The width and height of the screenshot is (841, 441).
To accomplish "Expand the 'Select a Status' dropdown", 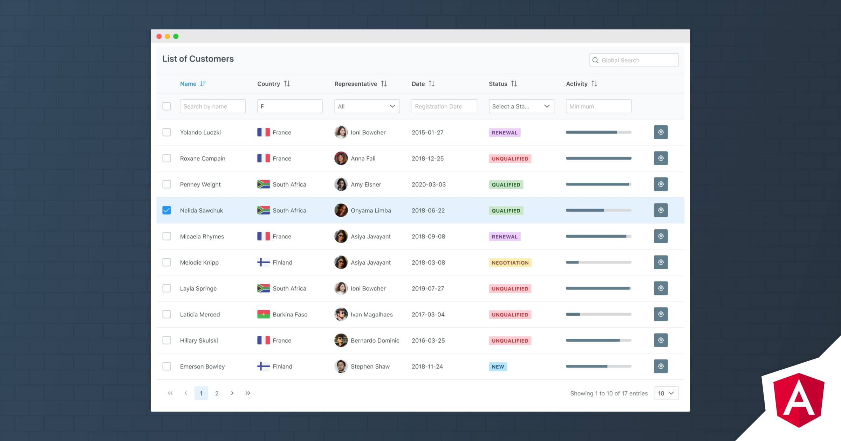I will (x=521, y=106).
